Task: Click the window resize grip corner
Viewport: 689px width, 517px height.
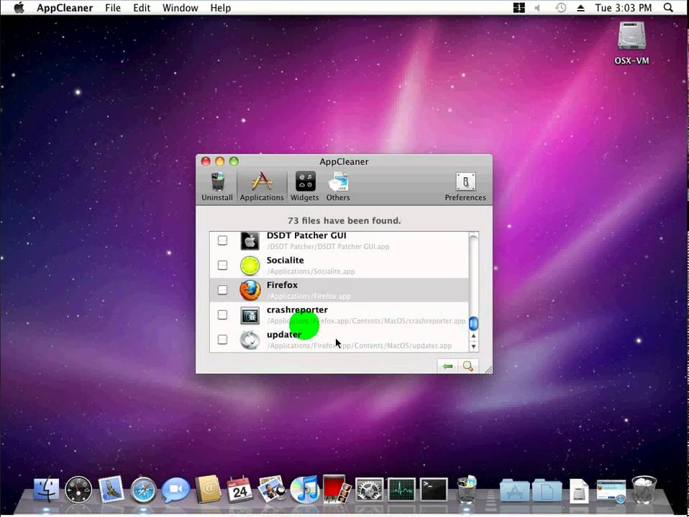Action: (488, 370)
